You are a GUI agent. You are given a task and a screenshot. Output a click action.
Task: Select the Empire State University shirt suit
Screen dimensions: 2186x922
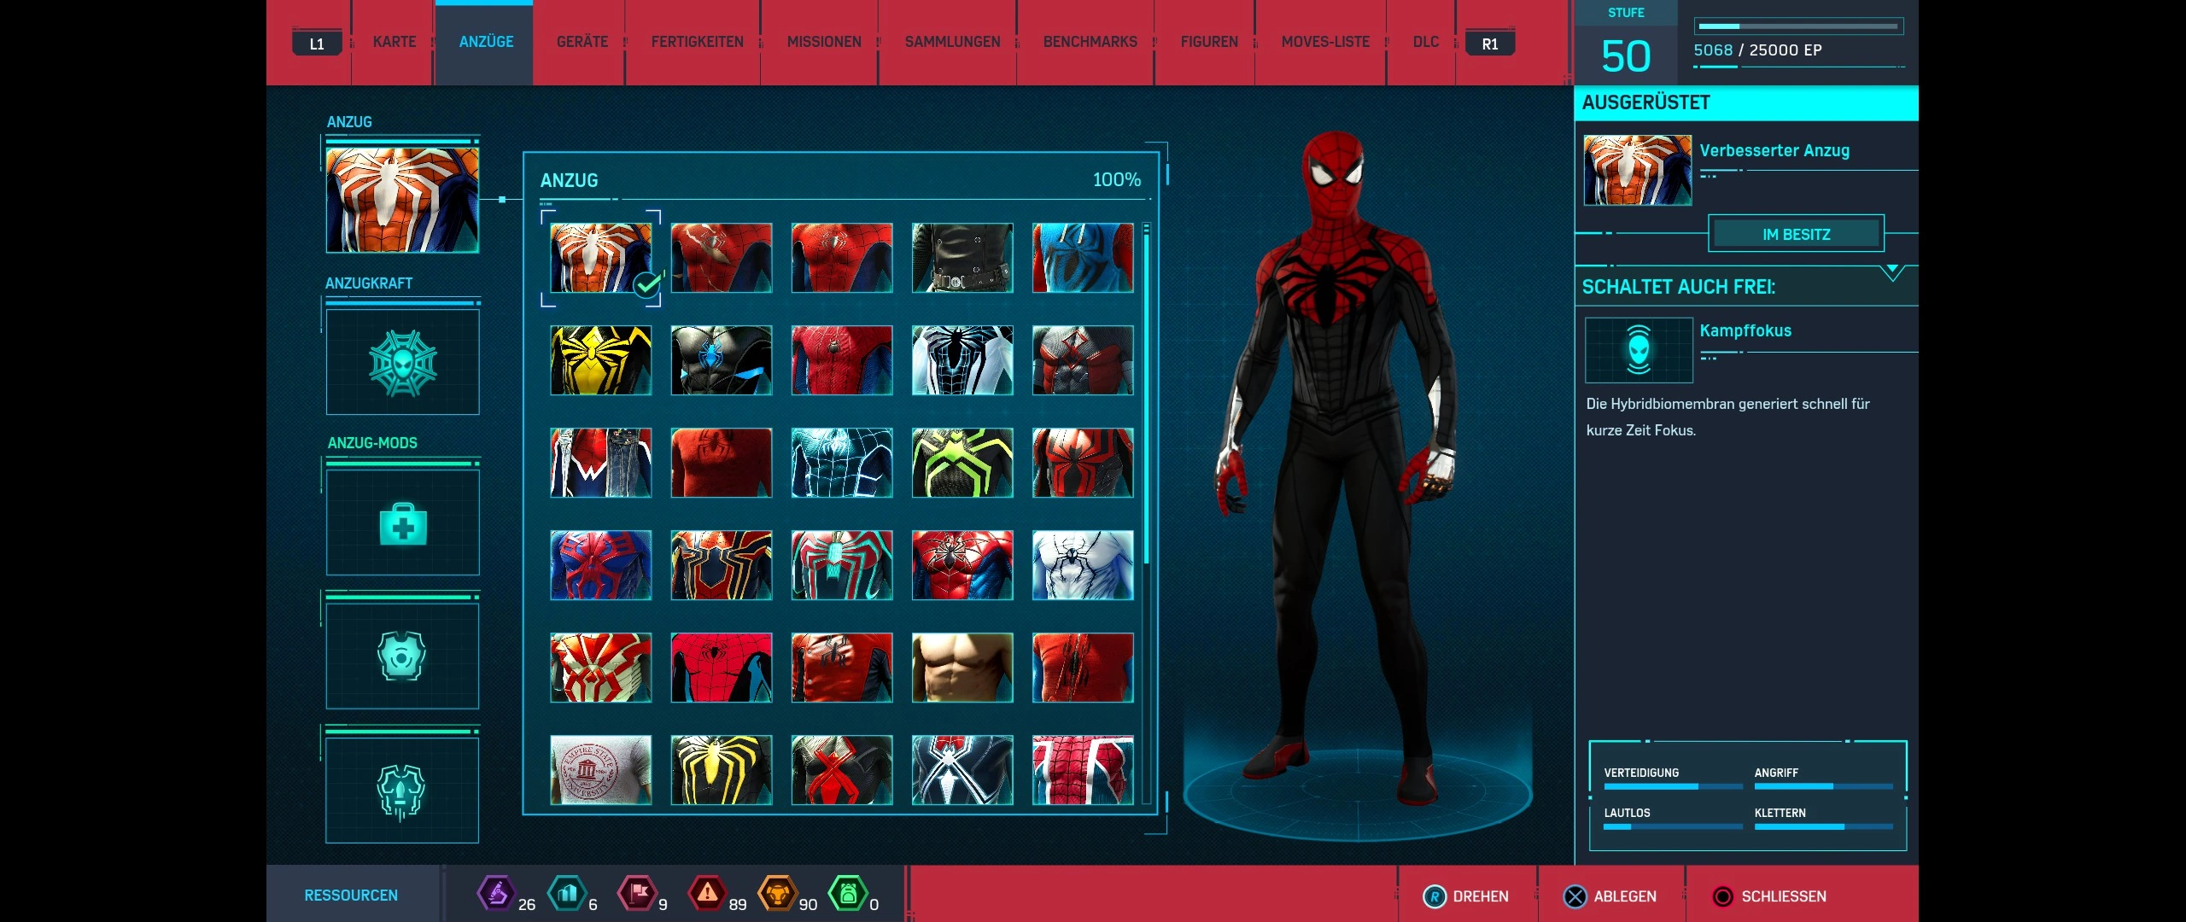(601, 770)
